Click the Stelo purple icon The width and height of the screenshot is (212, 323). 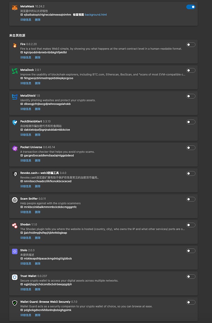pos(14,251)
